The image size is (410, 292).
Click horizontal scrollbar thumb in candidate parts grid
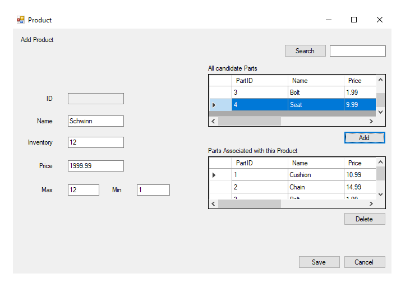[x=250, y=121]
